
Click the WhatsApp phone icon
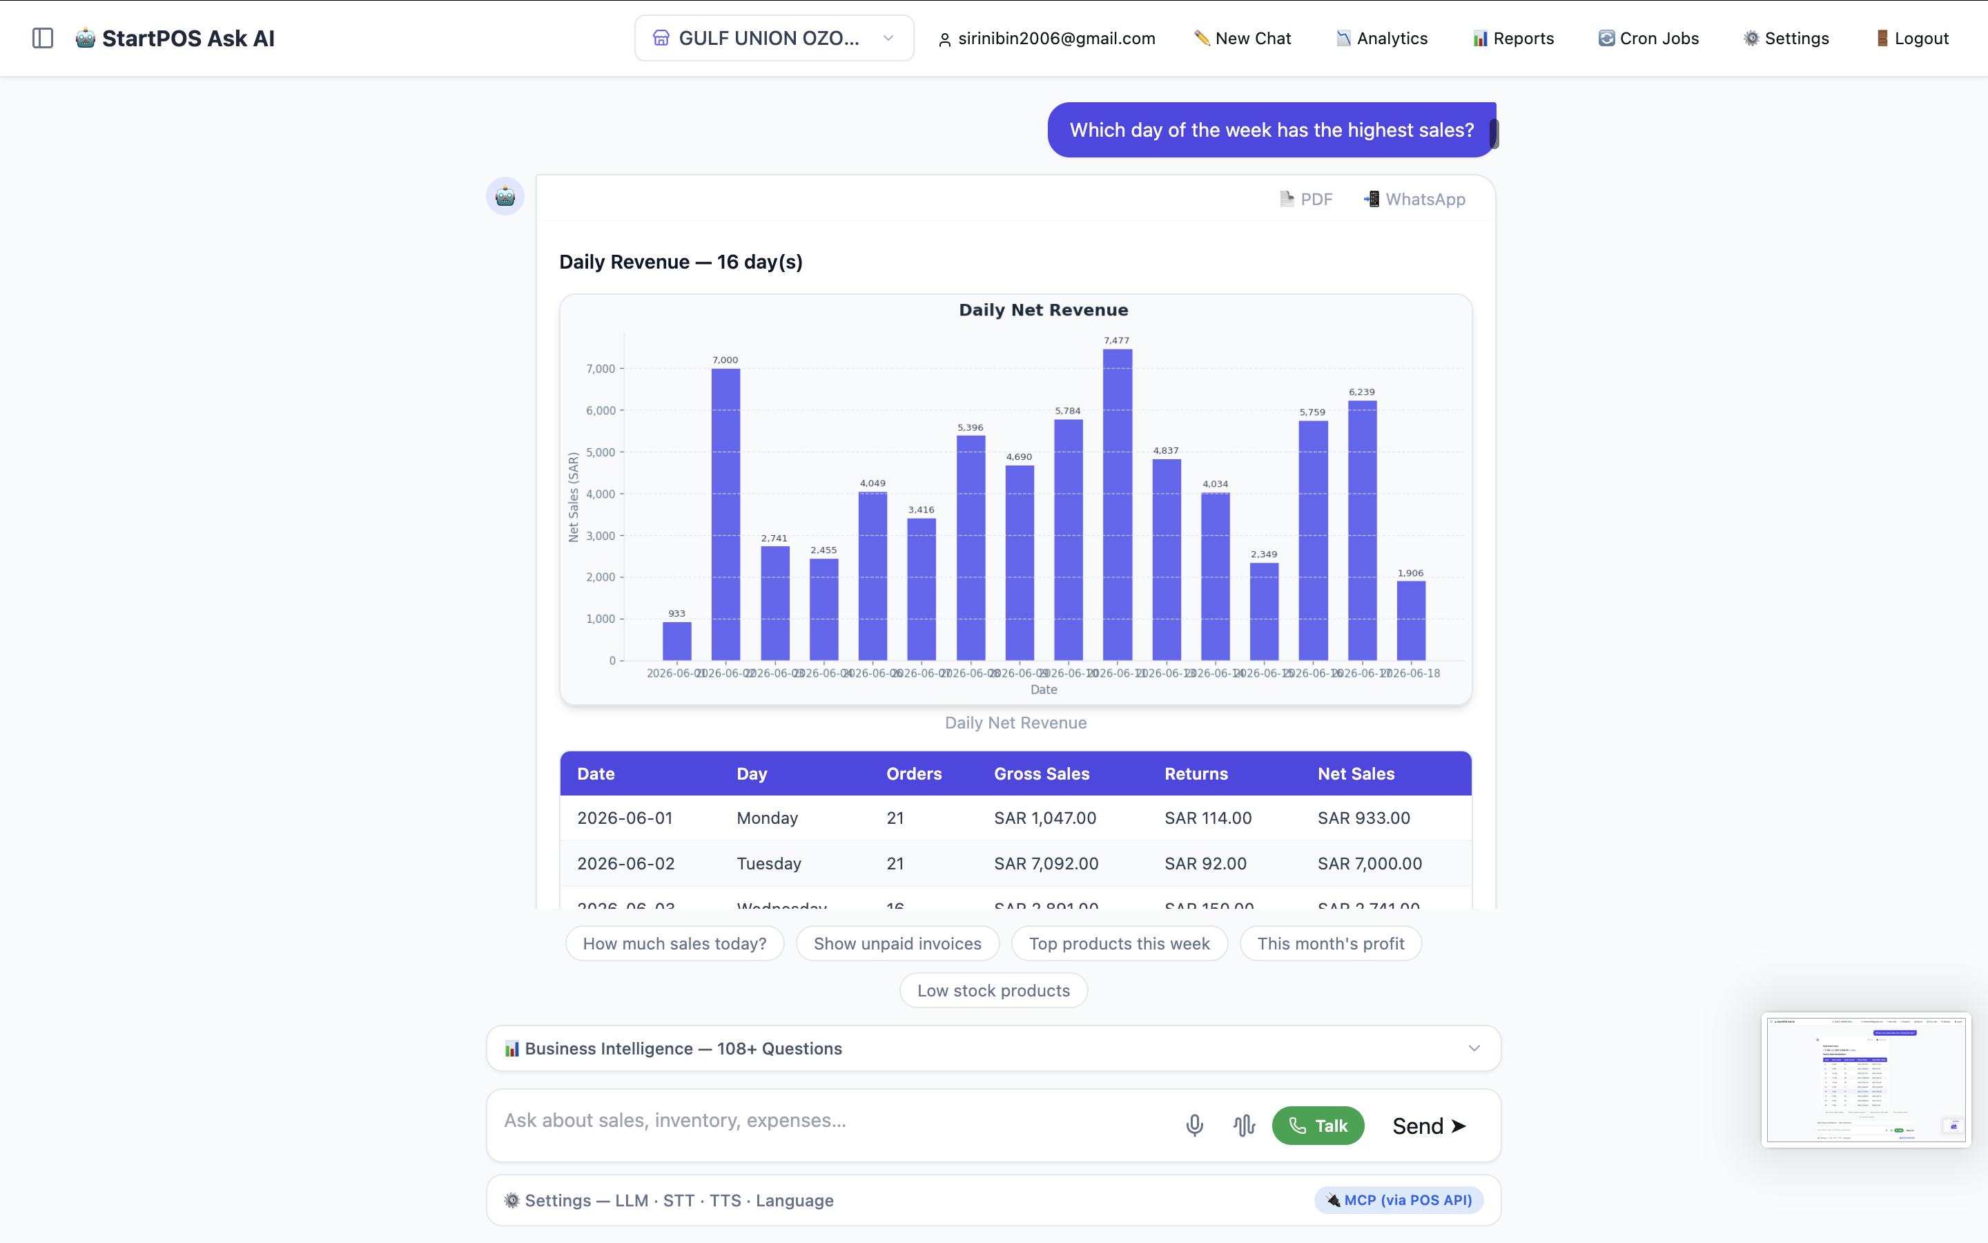[1371, 199]
